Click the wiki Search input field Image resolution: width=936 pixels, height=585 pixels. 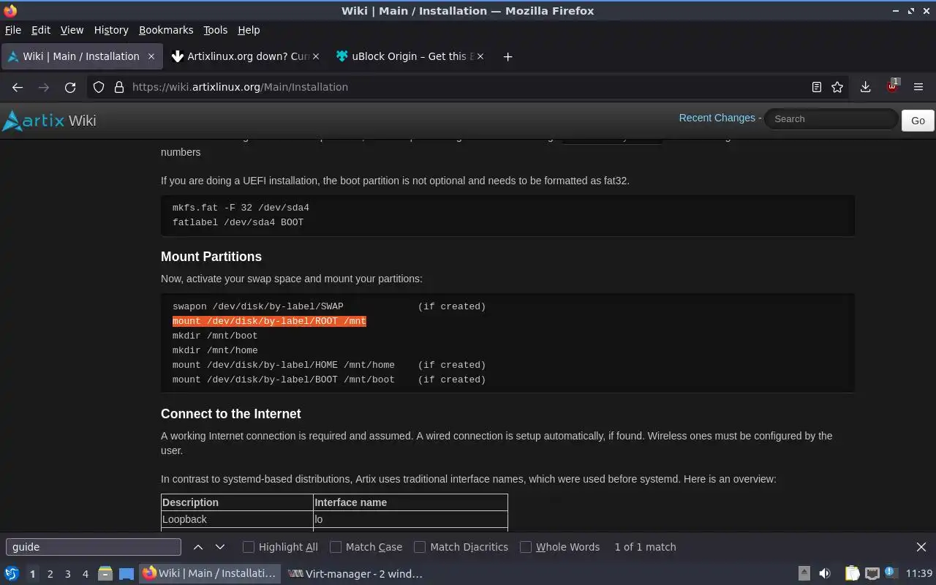831,118
